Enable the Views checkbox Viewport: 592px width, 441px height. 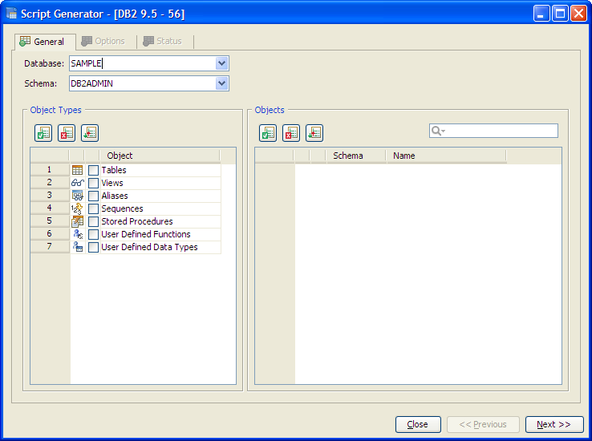93,184
